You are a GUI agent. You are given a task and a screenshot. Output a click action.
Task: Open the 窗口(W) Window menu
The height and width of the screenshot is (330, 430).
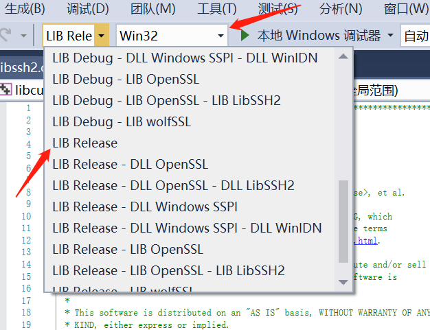406,9
